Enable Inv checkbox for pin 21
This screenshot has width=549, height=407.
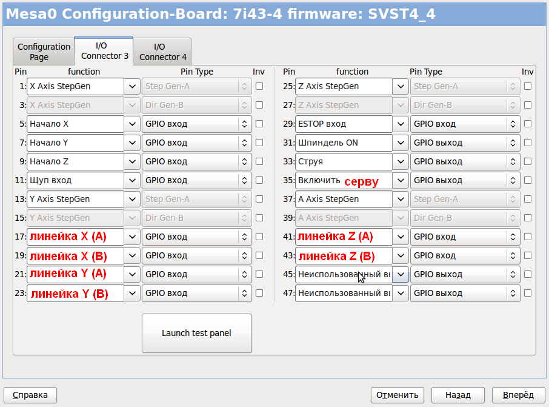click(x=259, y=274)
